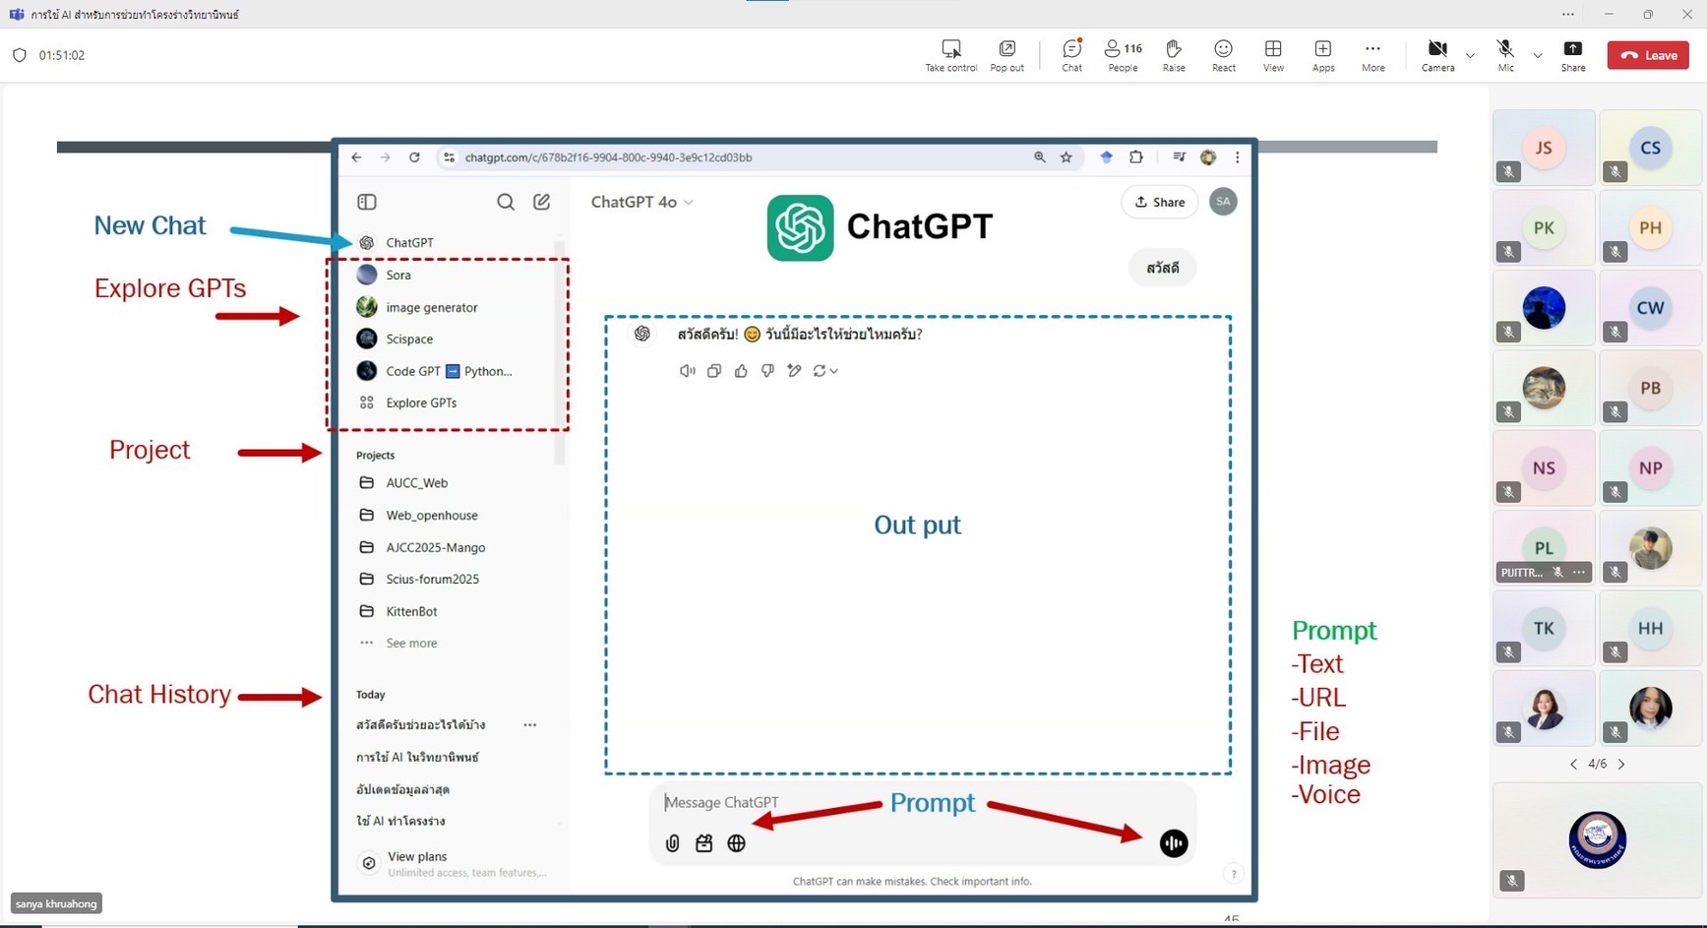
Task: Go to previous participants page arrow
Action: point(1573,764)
